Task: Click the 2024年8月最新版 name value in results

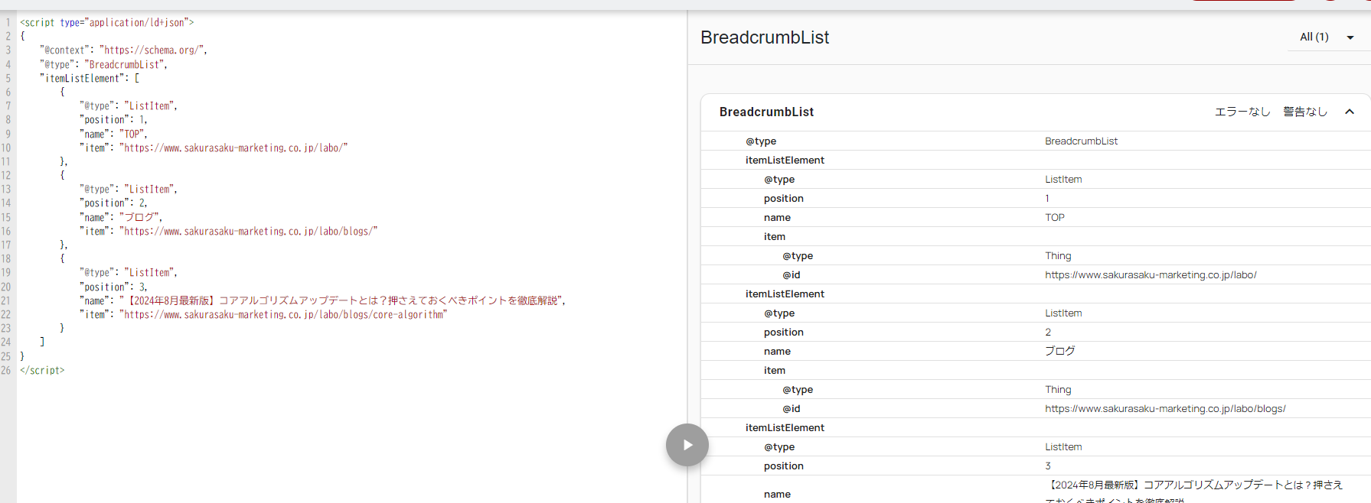Action: tap(1194, 491)
